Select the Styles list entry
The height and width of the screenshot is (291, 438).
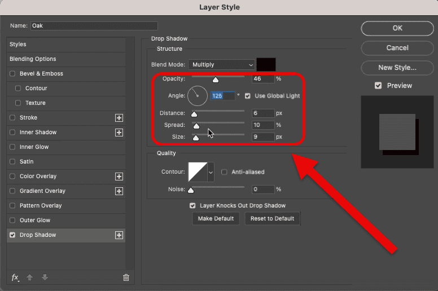click(18, 45)
